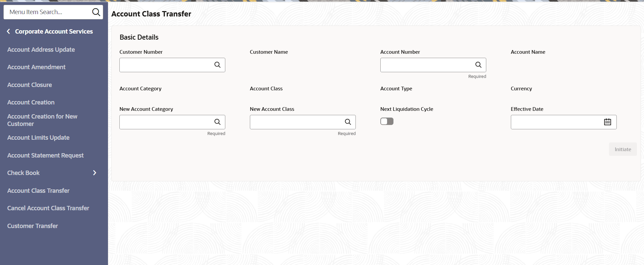Image resolution: width=644 pixels, height=265 pixels.
Task: Select Check Book menu entry
Action: point(24,173)
